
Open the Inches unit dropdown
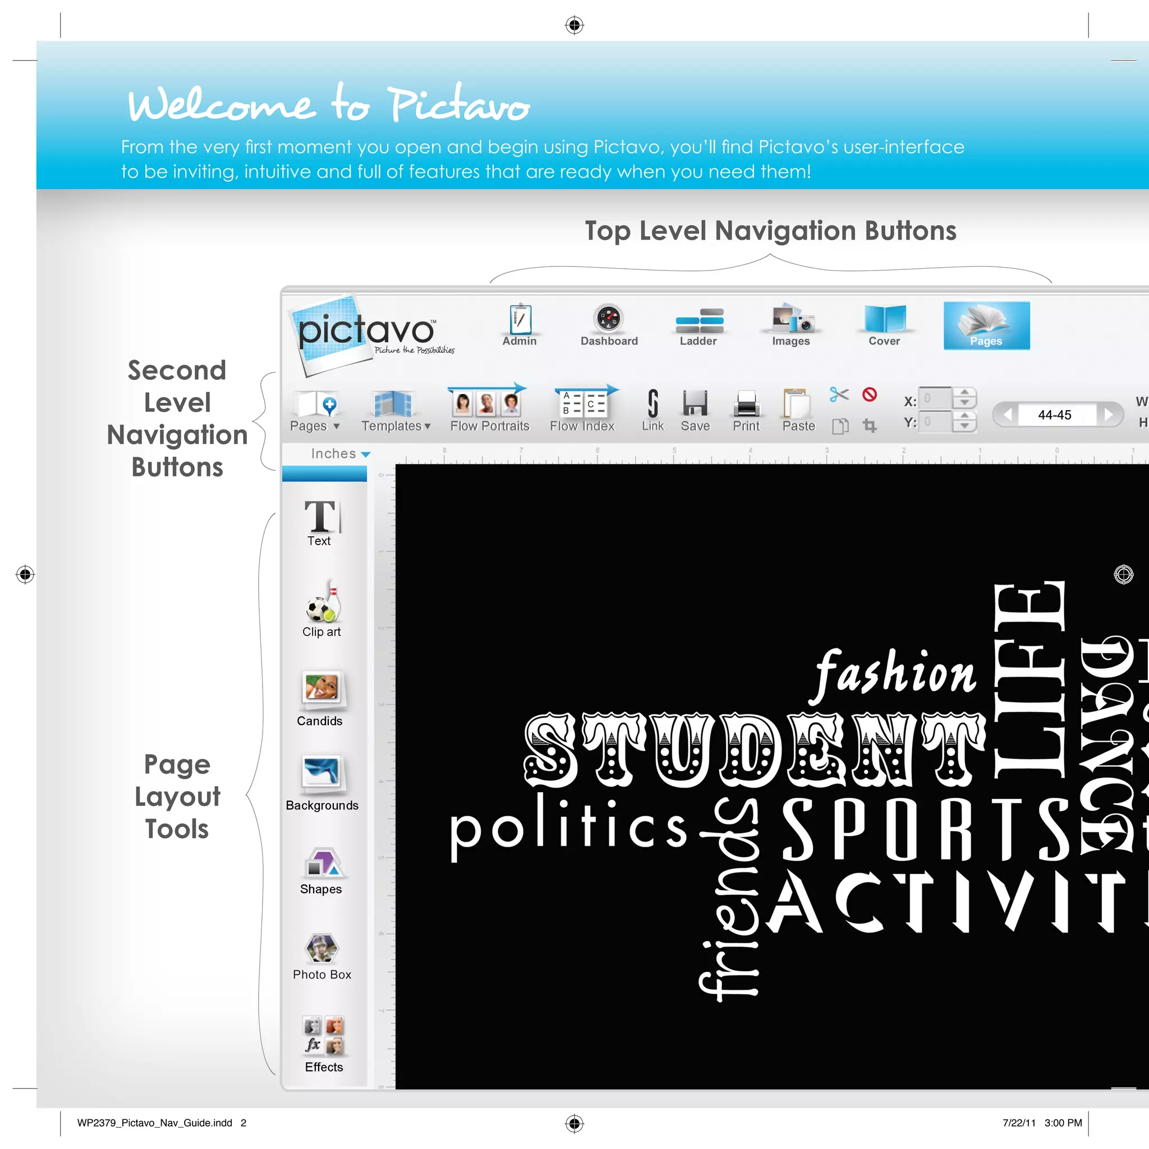(x=340, y=454)
